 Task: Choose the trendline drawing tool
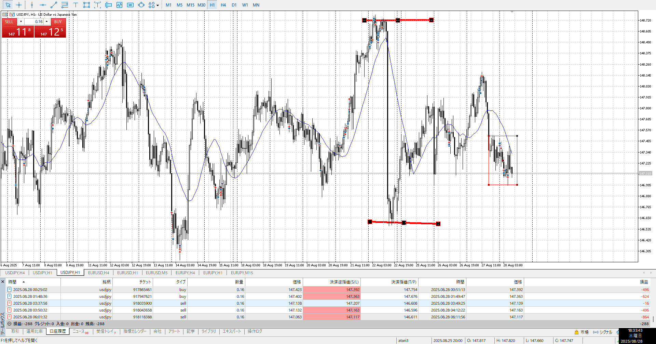(54, 5)
